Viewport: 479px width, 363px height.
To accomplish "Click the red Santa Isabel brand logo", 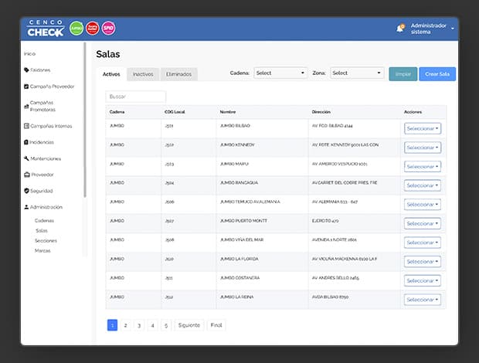I will (x=93, y=29).
